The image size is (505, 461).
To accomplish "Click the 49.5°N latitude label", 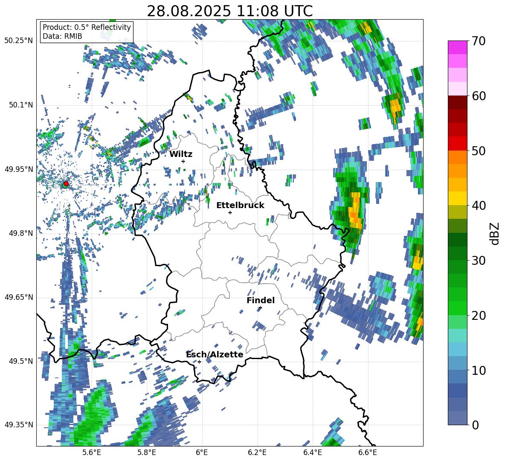I will (x=21, y=361).
